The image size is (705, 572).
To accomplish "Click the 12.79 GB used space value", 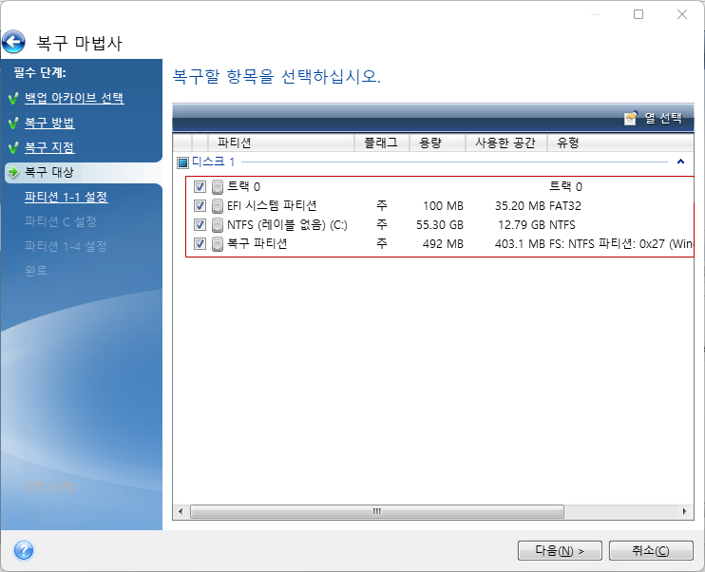I will [x=522, y=225].
